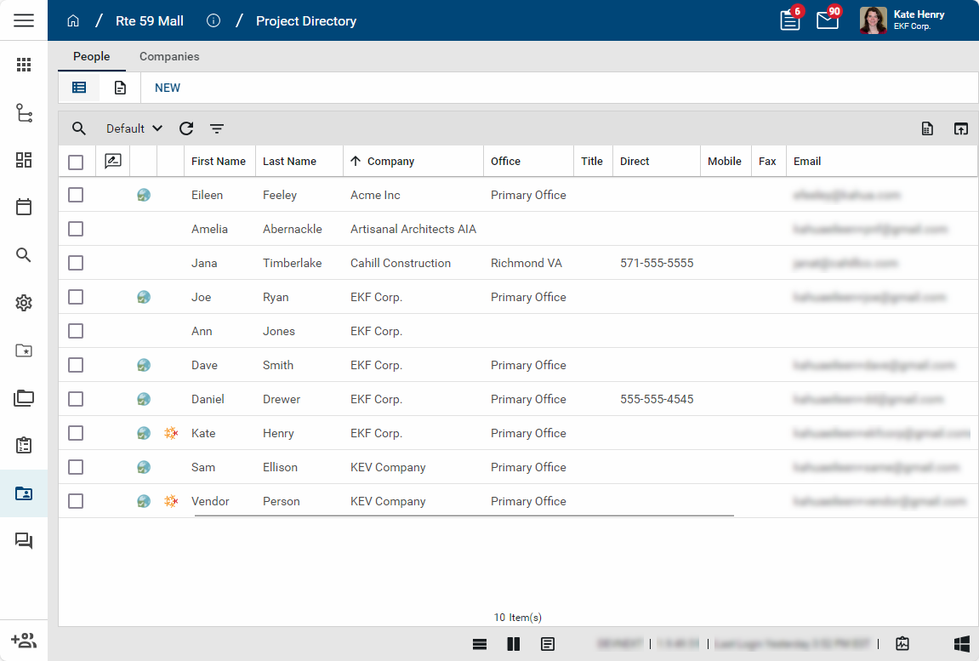Click the home icon in breadcrumb
Screen dimensions: 979x661
tap(73, 21)
